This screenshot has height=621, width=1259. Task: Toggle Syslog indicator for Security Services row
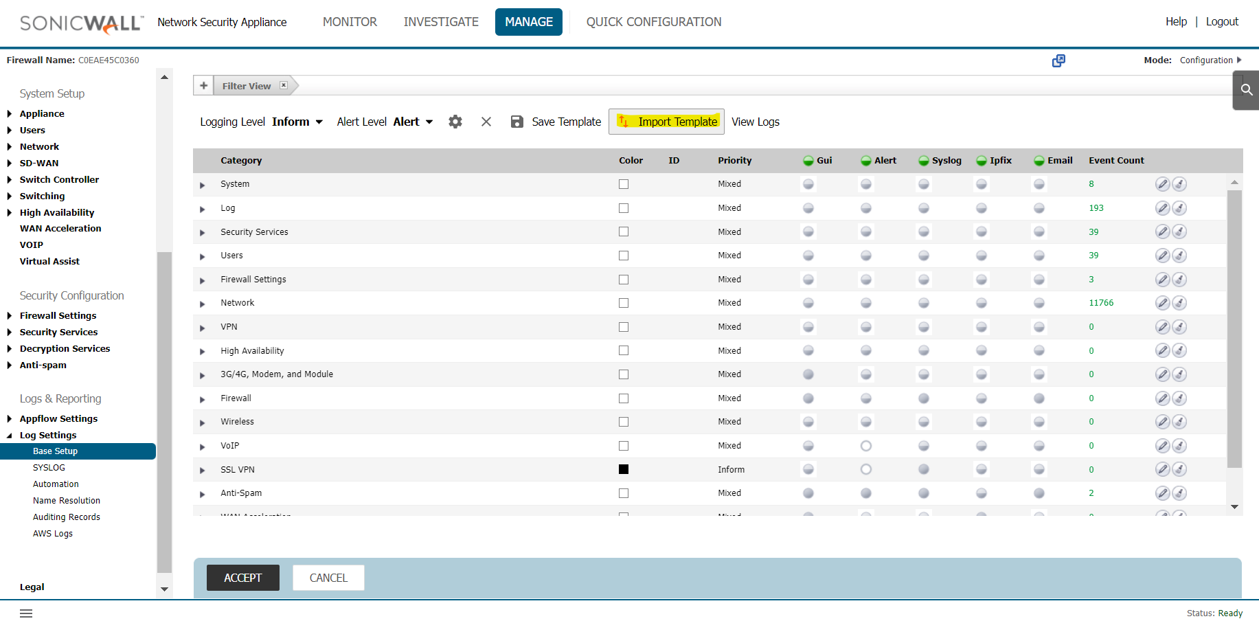coord(924,232)
